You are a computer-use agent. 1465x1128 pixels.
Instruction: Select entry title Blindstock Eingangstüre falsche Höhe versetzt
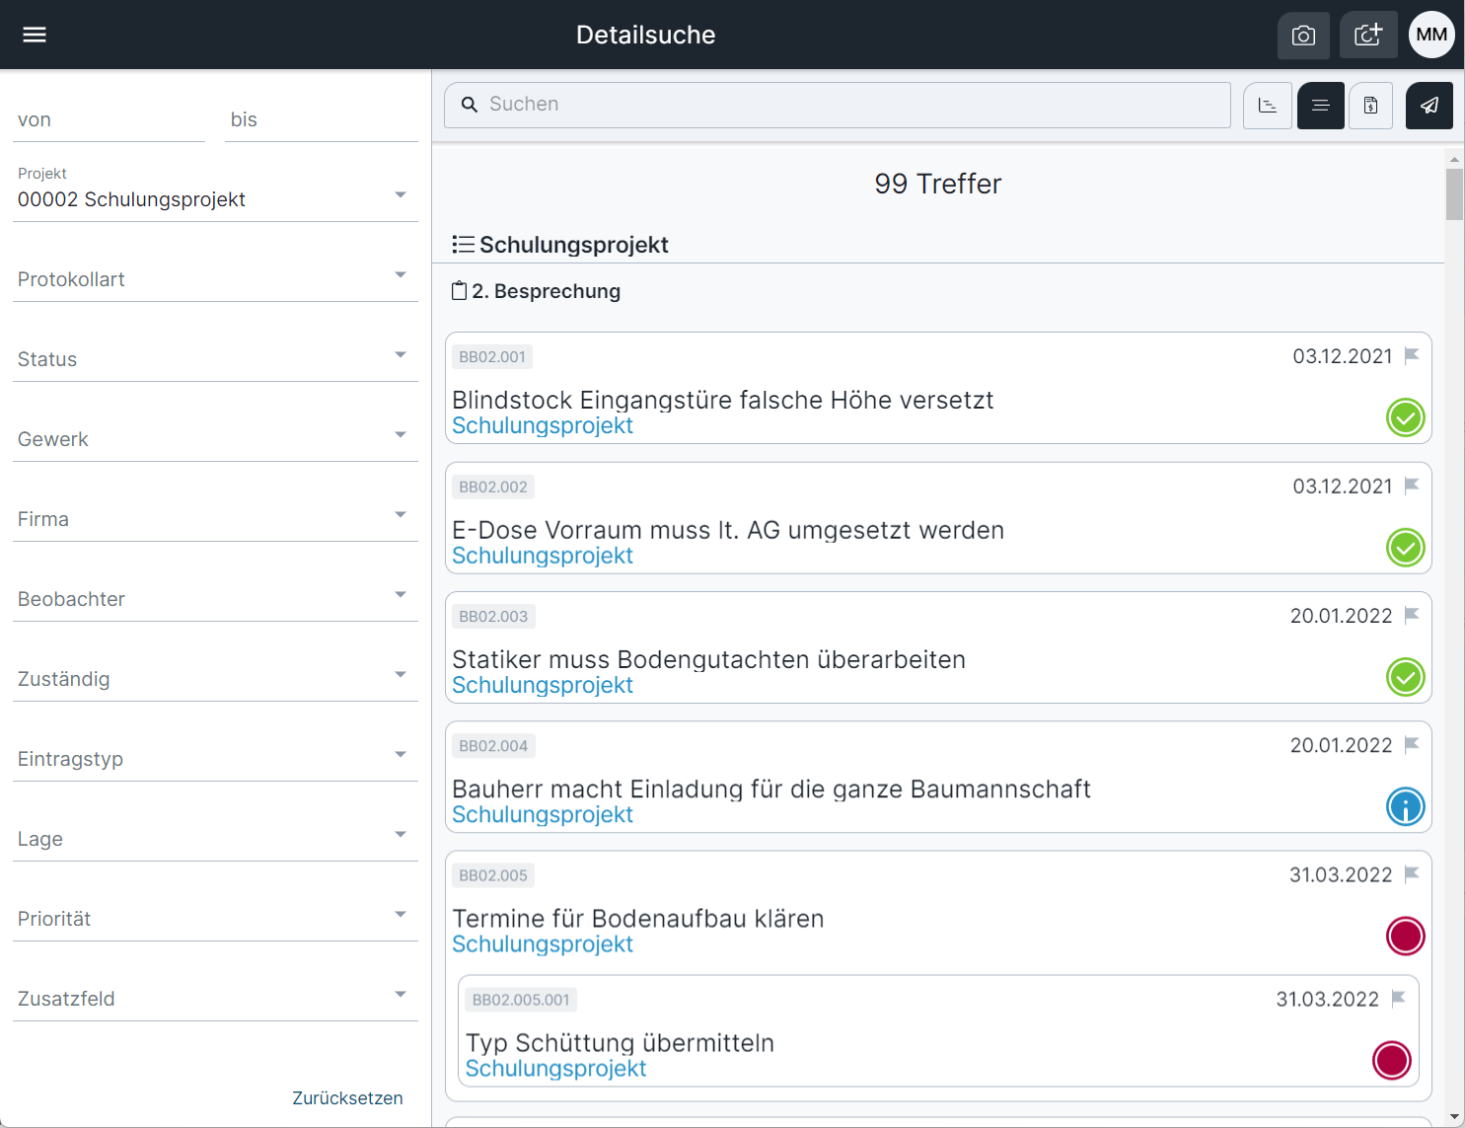pyautogui.click(x=722, y=400)
